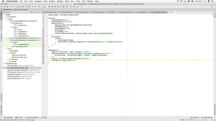The height and width of the screenshot is (121, 216).
Task: Collapse the java folder node
Action: click(x=6, y=19)
